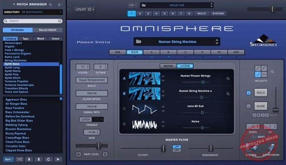Toggle the patch browser lock icon
The height and width of the screenshot is (165, 286).
point(59,4)
